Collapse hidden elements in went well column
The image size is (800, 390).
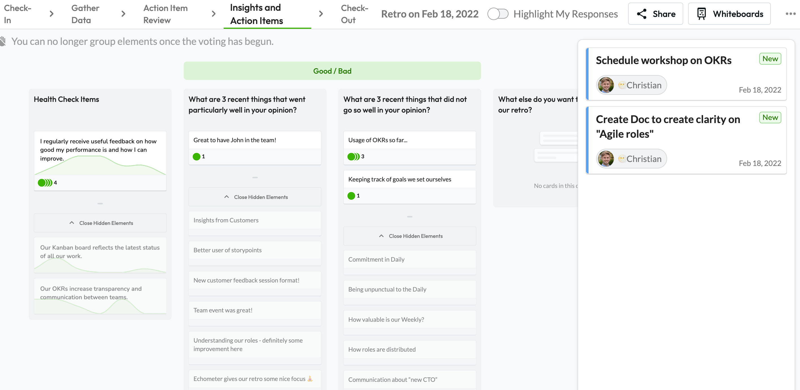point(255,197)
